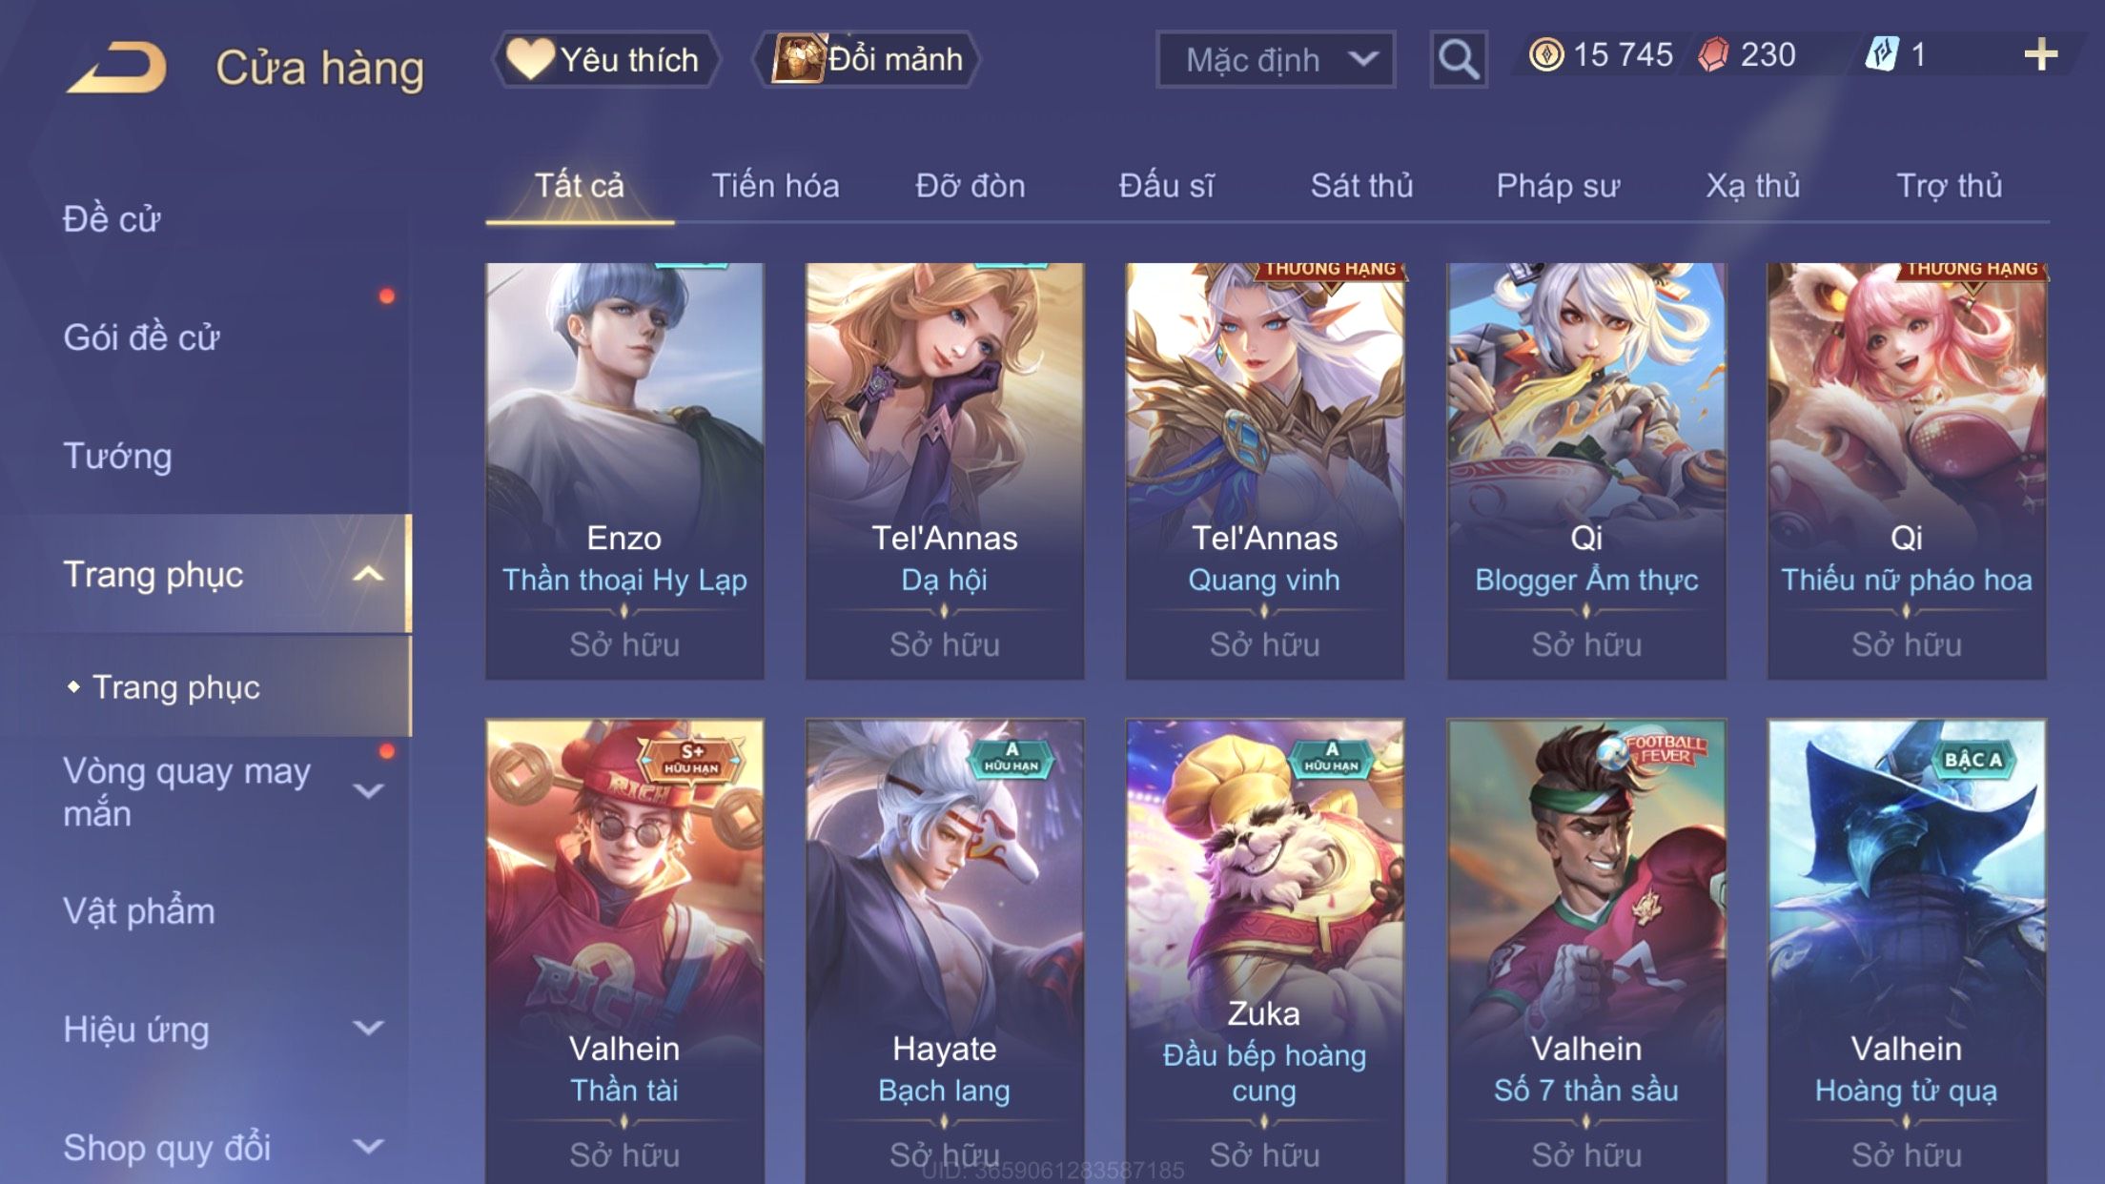The width and height of the screenshot is (2105, 1184).
Task: Open Gói đề cử in sidebar
Action: coord(141,337)
